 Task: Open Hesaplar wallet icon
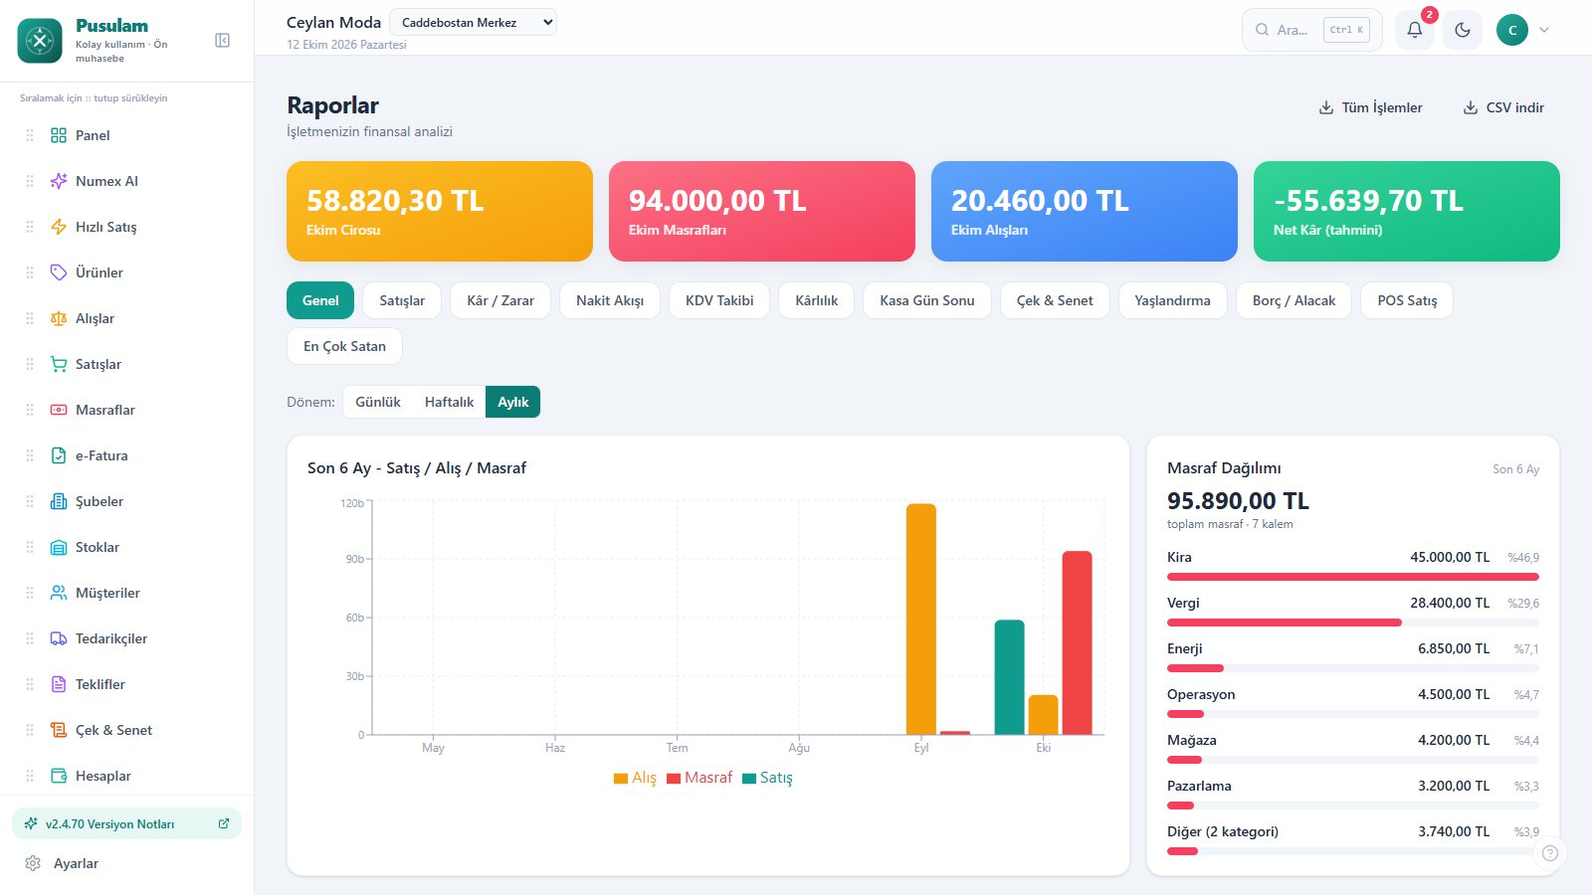click(59, 776)
